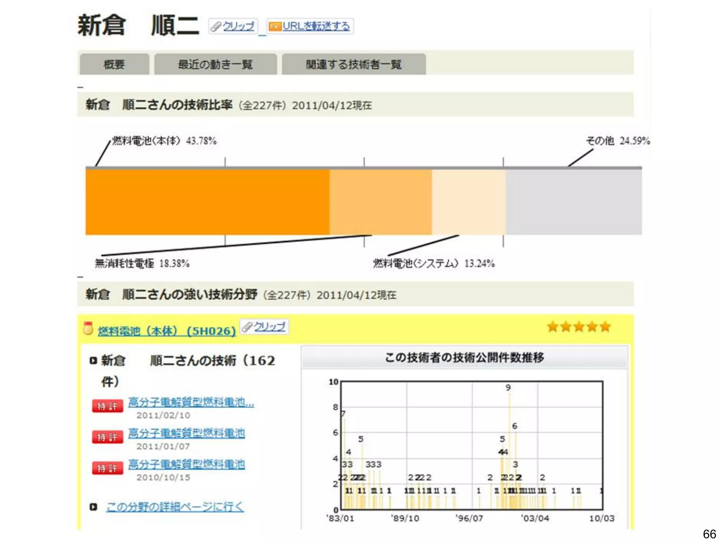Click the red 特許 badge for 2011/02/10
The height and width of the screenshot is (541, 722).
107,406
